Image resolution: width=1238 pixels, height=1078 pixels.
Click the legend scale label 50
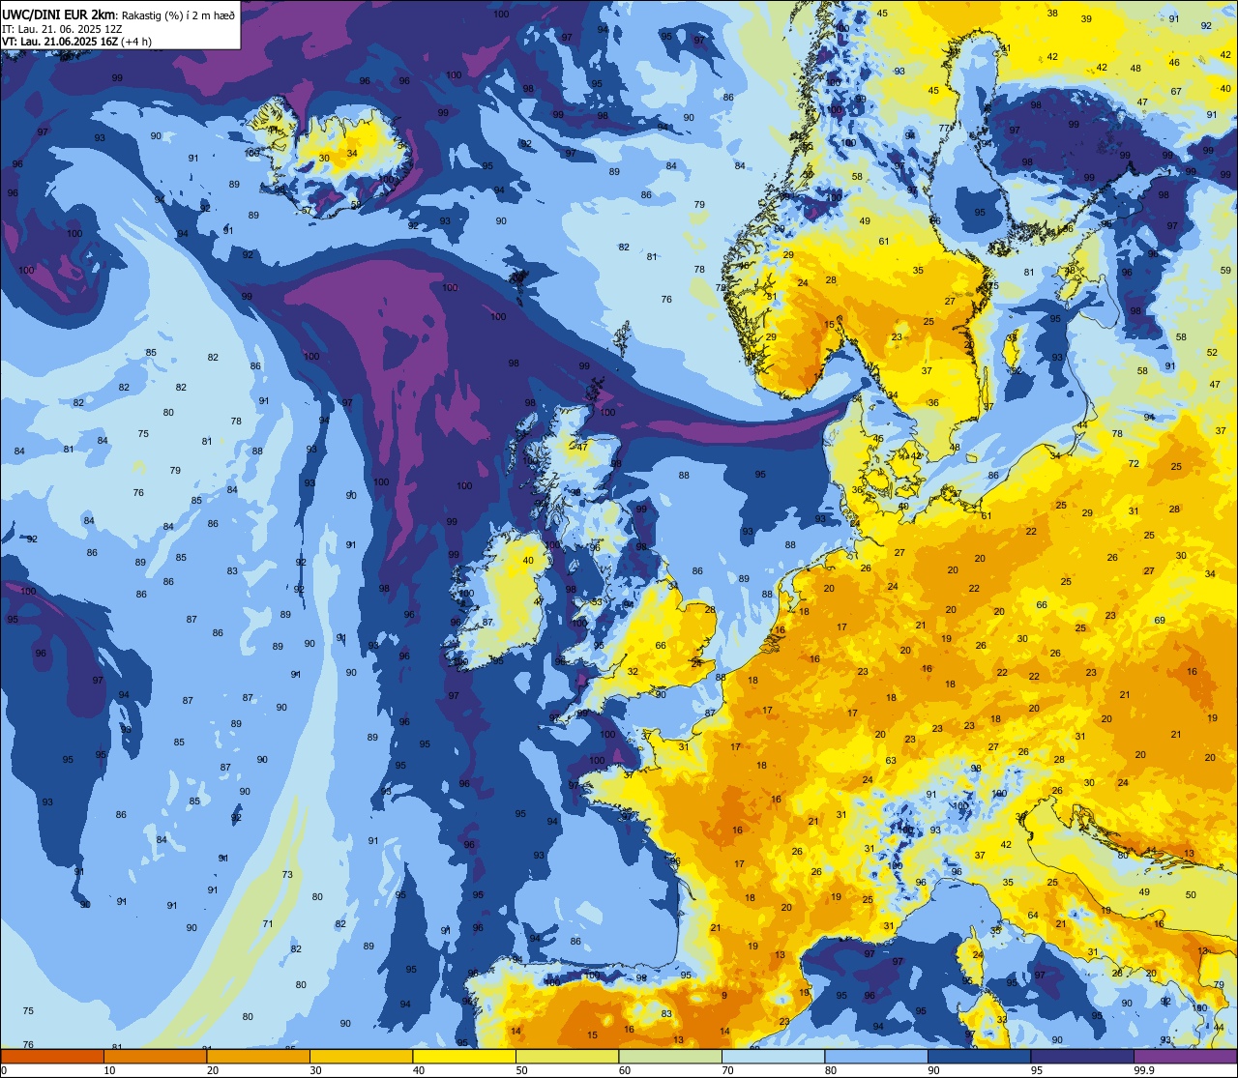522,1070
